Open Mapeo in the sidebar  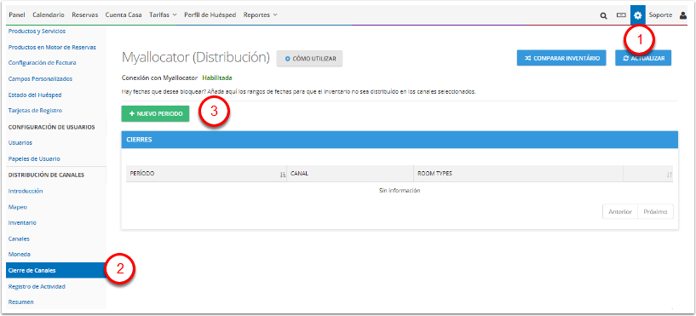(18, 207)
